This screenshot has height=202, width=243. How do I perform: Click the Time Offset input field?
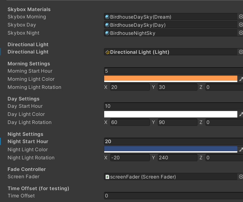(x=173, y=196)
